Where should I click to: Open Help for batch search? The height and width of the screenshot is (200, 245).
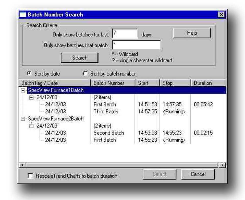click(192, 33)
